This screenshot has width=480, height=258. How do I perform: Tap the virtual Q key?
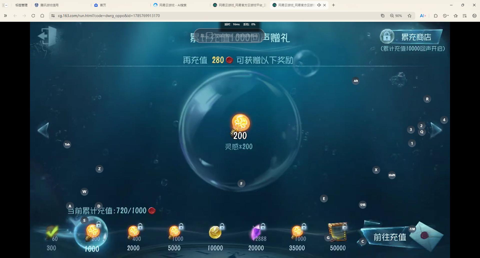[x=422, y=132]
